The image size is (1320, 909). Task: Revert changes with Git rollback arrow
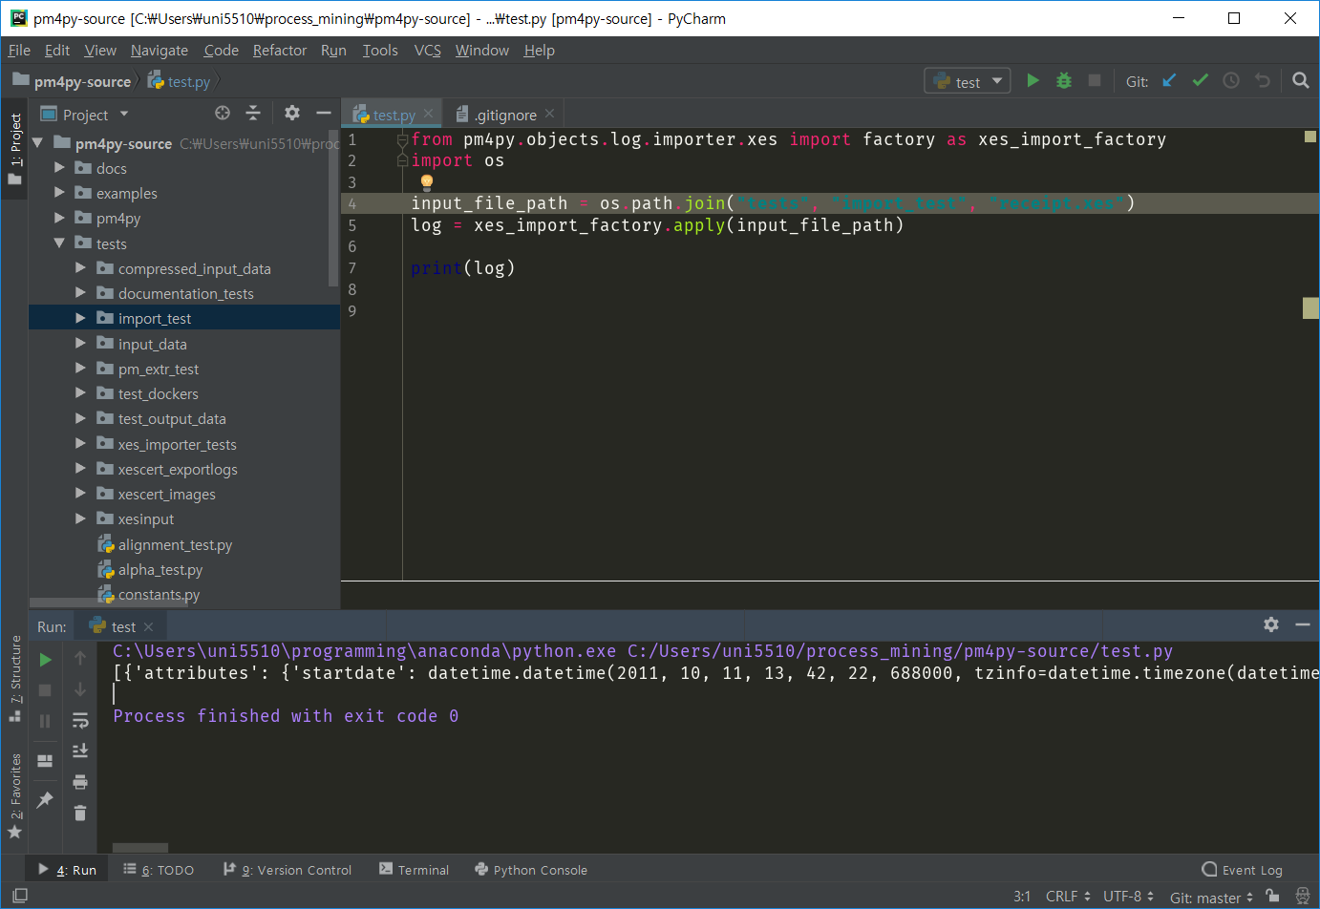(x=1263, y=81)
